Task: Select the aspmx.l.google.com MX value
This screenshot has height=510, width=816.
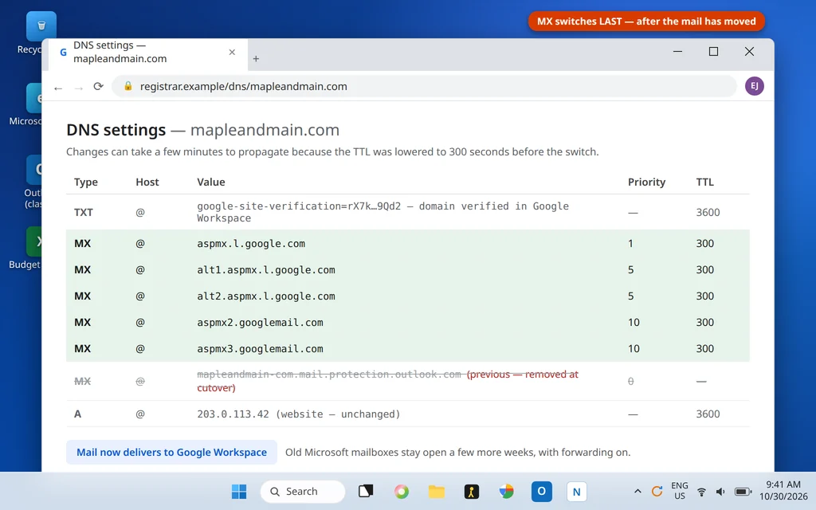Action: click(251, 244)
